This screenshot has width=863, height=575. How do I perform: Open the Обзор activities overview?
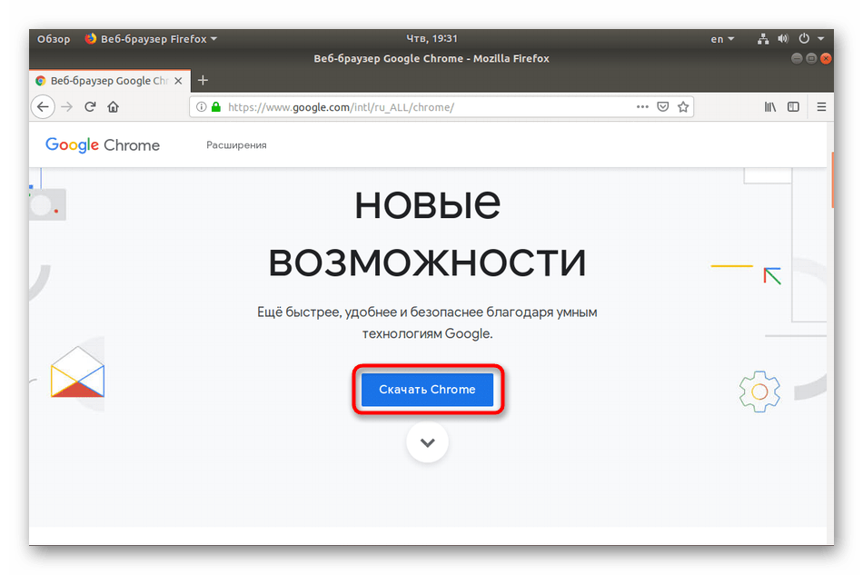click(x=54, y=39)
